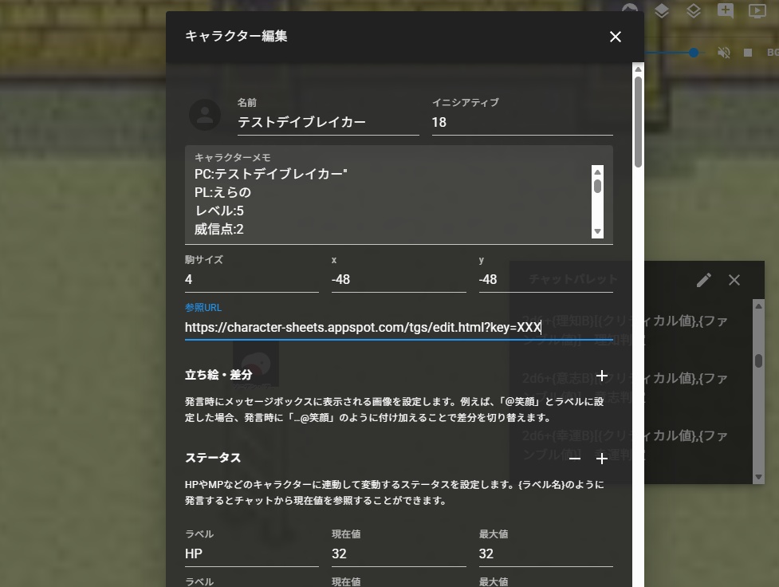The height and width of the screenshot is (587, 779).
Task: Close the チャットパレット panel
Action: pos(734,280)
